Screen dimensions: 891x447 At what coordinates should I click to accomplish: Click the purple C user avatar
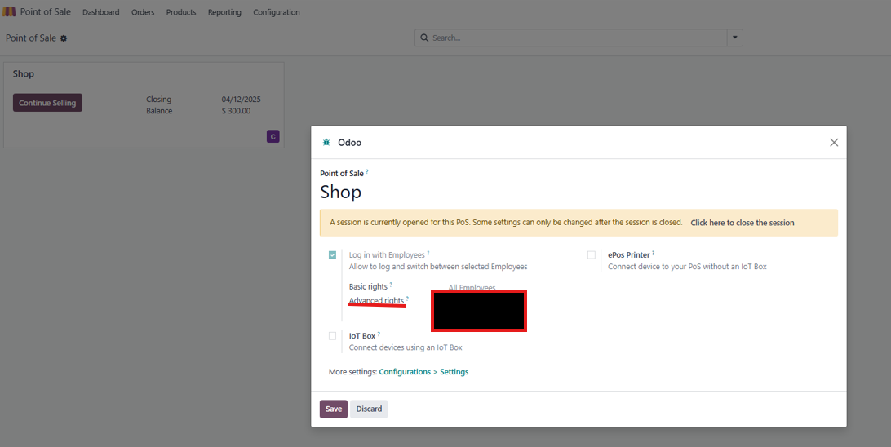point(273,136)
